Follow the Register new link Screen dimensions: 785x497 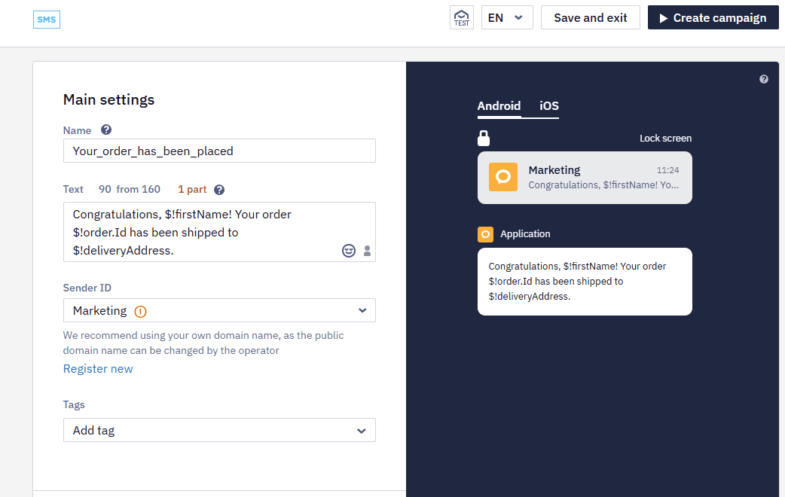click(x=98, y=369)
